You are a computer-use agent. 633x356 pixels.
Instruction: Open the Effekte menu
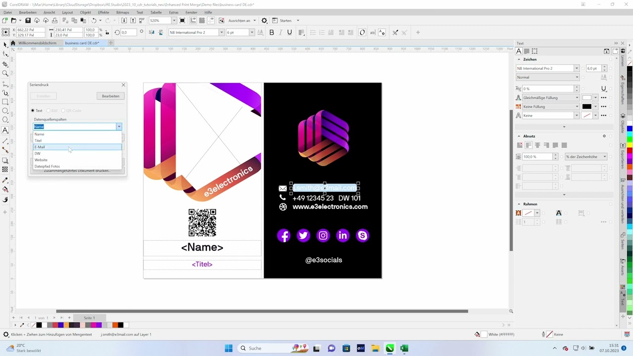tap(103, 12)
